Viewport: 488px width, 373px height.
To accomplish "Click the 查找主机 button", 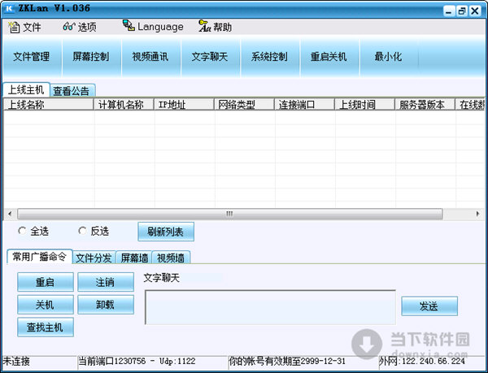I will 46,327.
